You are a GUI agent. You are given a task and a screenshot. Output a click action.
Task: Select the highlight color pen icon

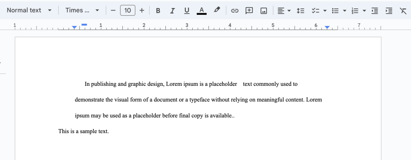point(216,10)
